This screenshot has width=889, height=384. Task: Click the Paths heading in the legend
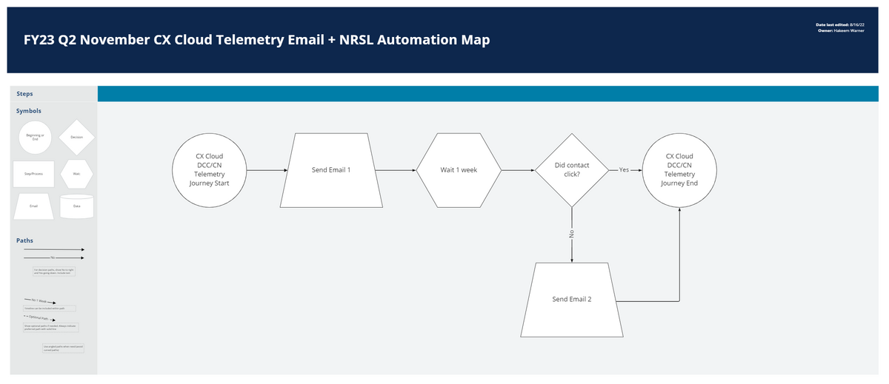(x=24, y=240)
